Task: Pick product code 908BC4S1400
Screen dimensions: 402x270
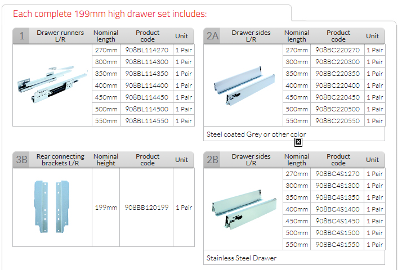Action: pos(338,209)
